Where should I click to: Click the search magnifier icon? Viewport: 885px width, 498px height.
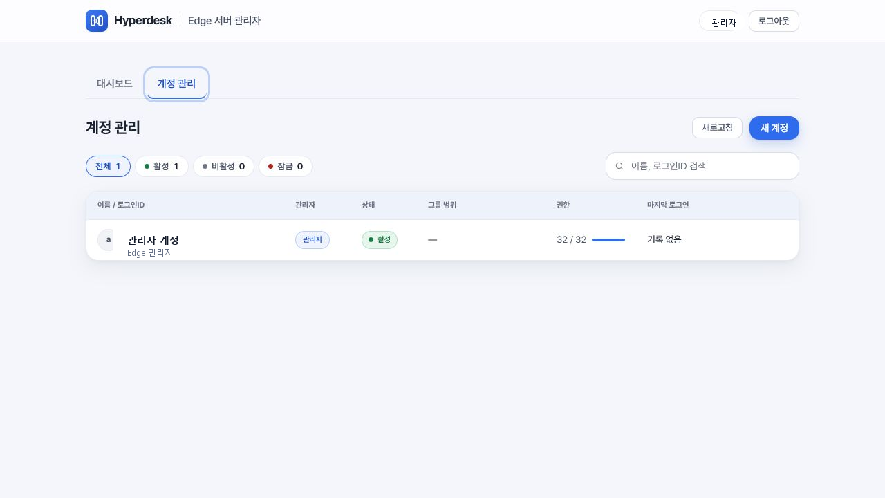(x=619, y=166)
